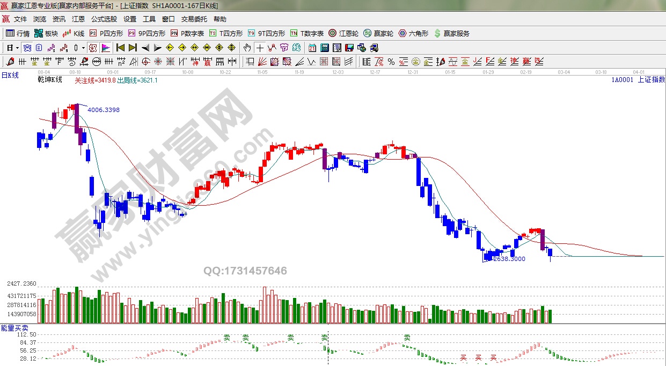Click the percent (%) retracement tool
Screen dimensions: 666x366
(x=391, y=62)
